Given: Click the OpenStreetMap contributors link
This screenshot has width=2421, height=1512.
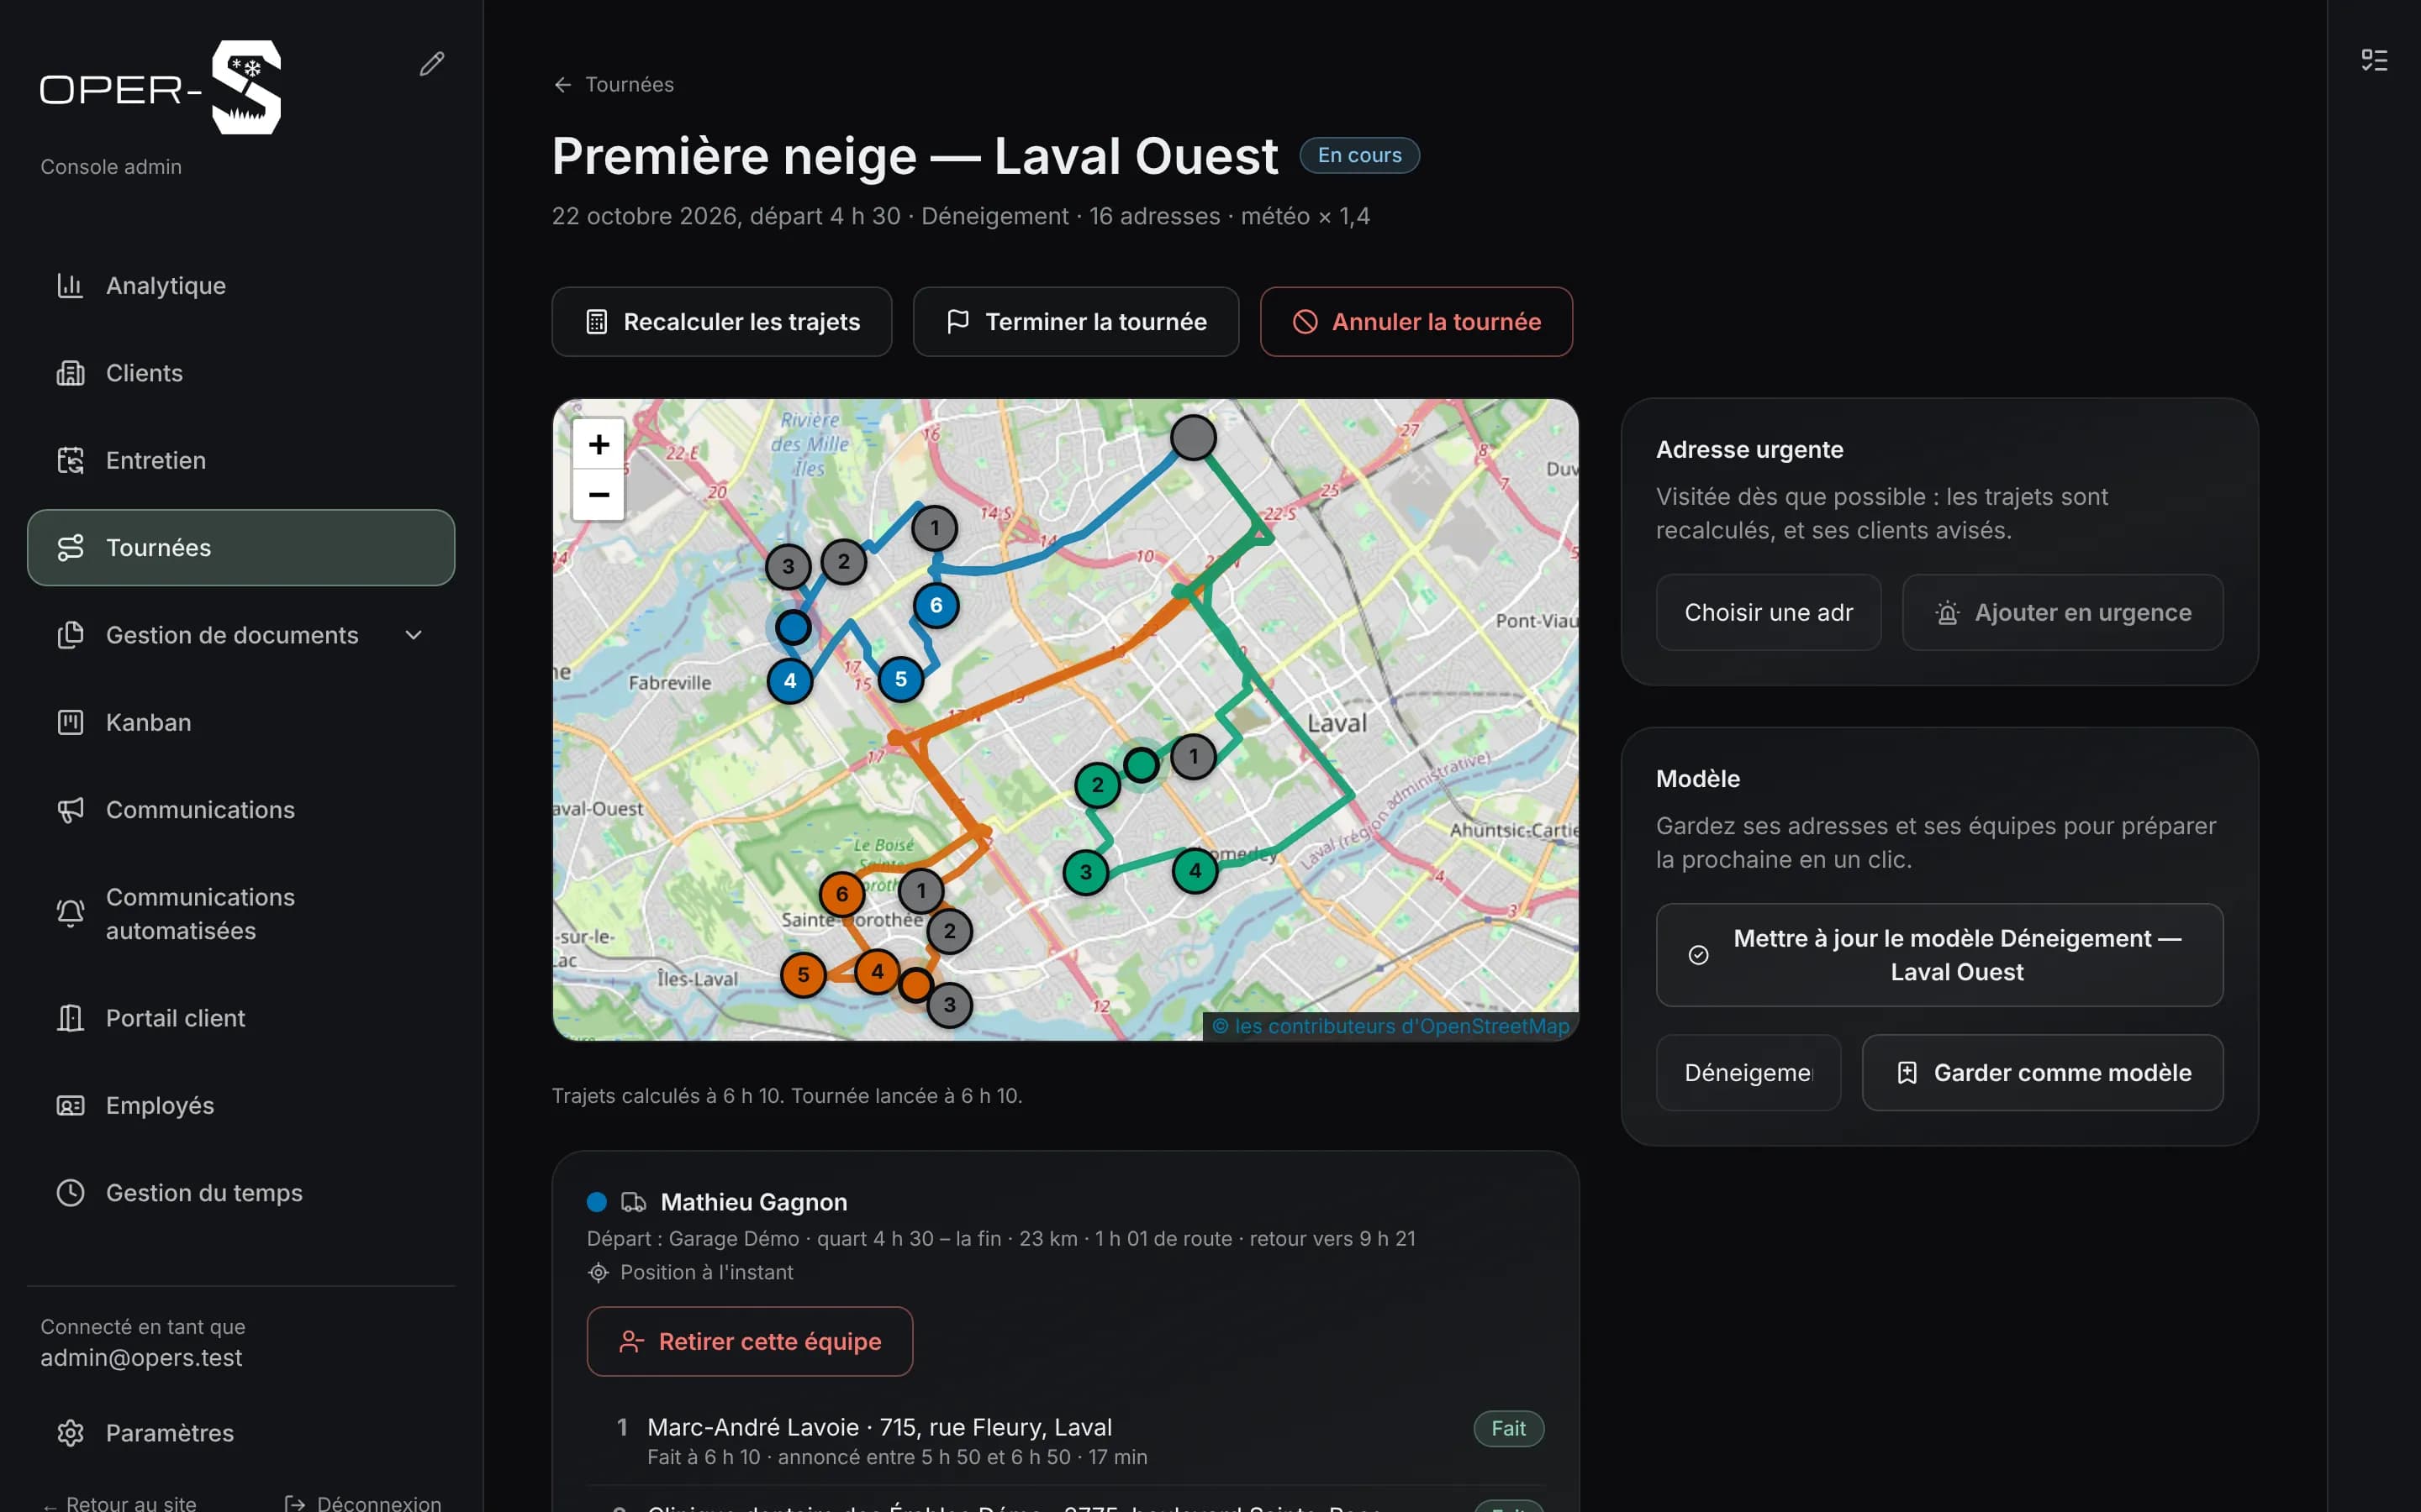Looking at the screenshot, I should [x=1390, y=1026].
